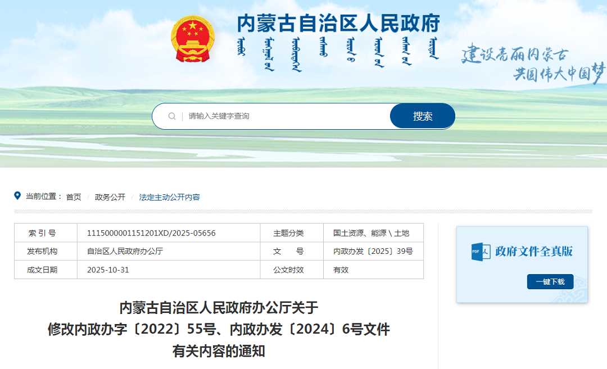Click the 内蒙古自治区人民政府 site title

[x=338, y=24]
